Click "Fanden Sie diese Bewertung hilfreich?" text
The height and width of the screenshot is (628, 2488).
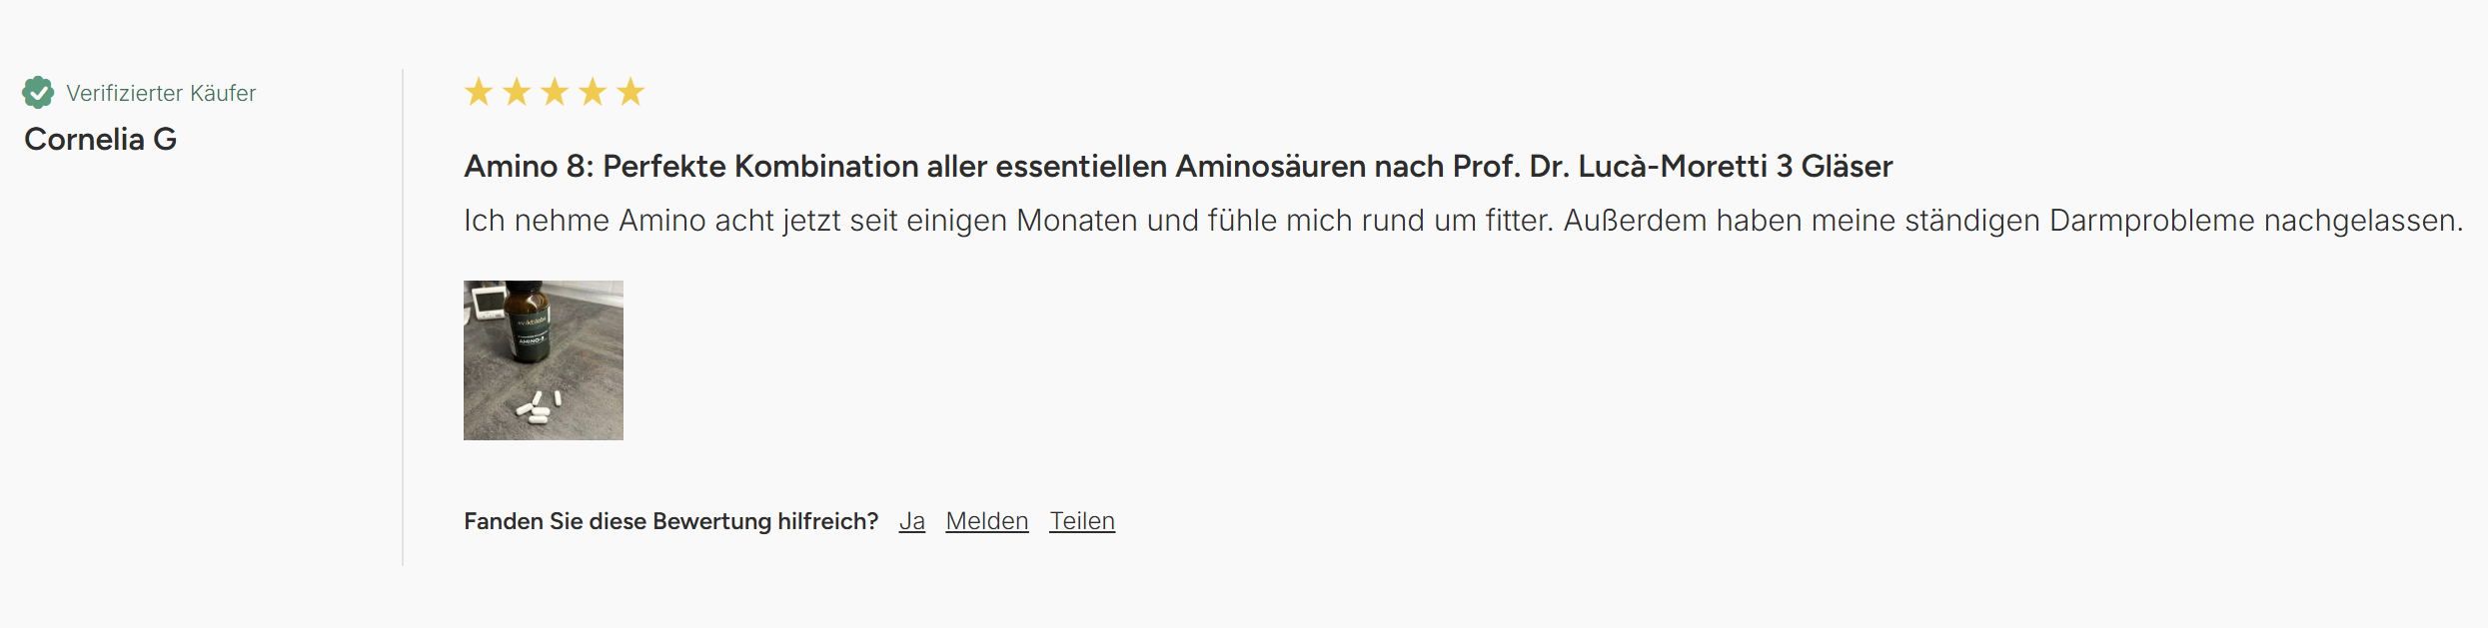point(670,521)
